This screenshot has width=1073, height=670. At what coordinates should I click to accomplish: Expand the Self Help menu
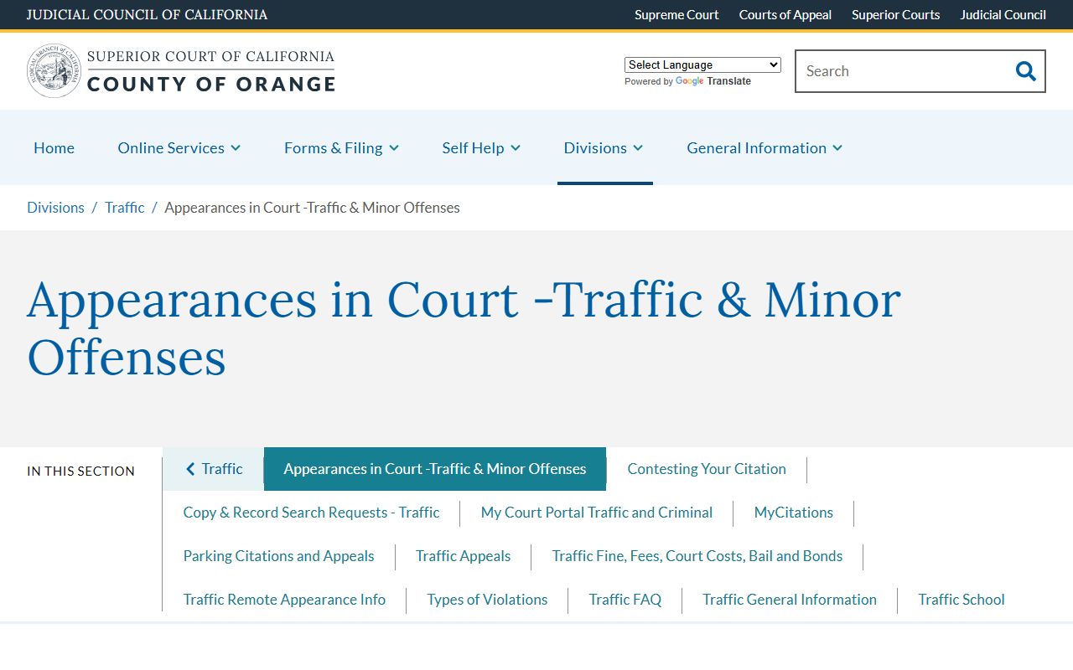pyautogui.click(x=481, y=147)
